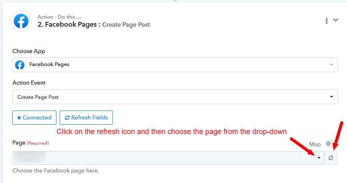
Task: Click the large Facebook logo in step header
Action: pyautogui.click(x=21, y=21)
